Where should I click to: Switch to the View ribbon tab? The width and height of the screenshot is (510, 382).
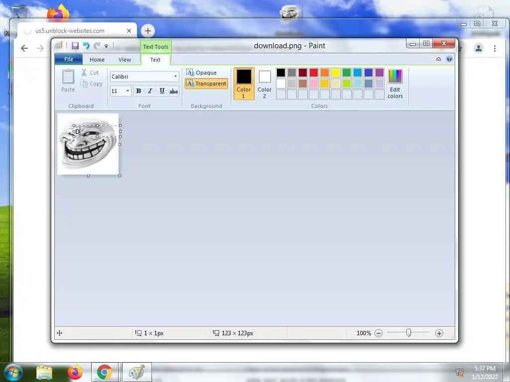pos(125,60)
